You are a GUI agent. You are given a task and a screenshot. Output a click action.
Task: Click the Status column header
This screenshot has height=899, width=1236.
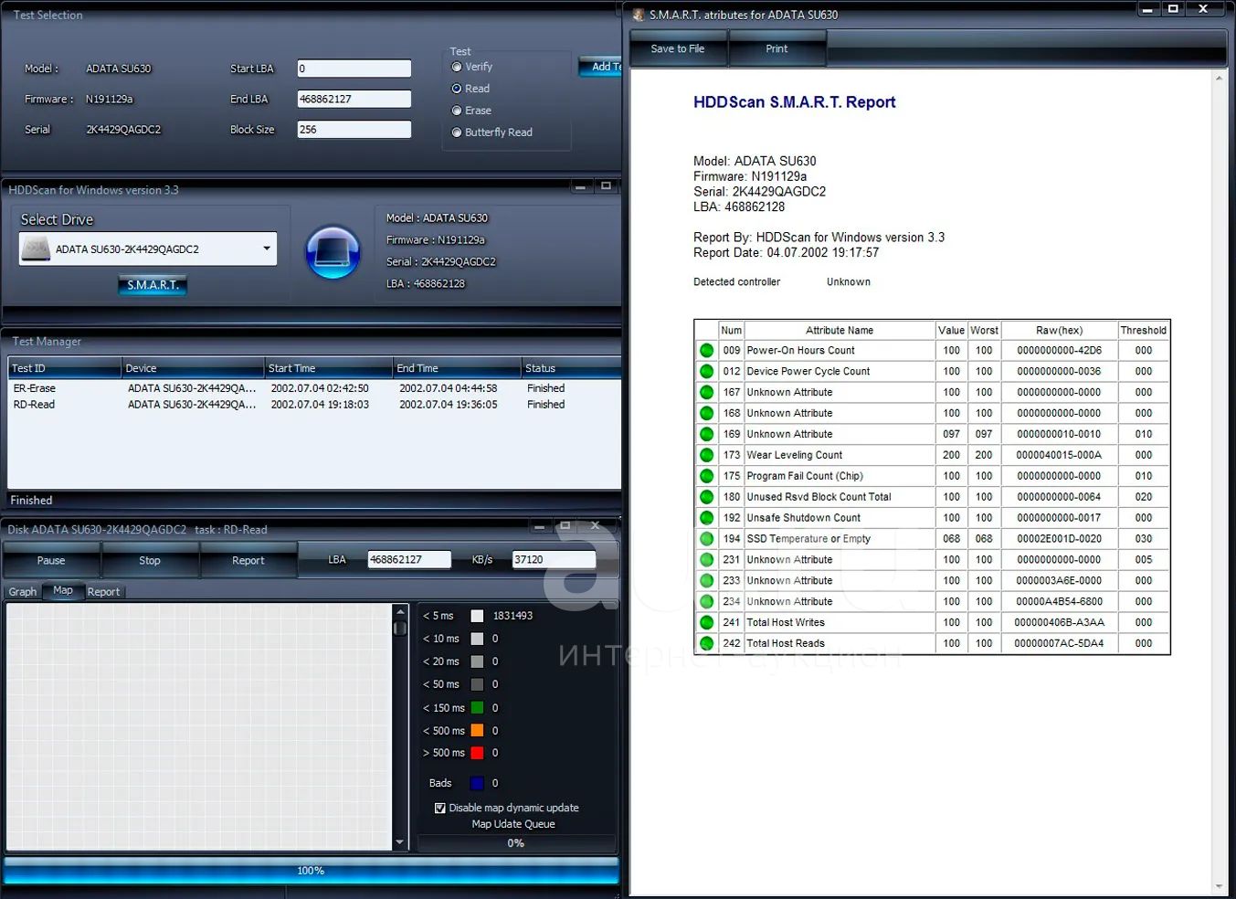point(572,368)
